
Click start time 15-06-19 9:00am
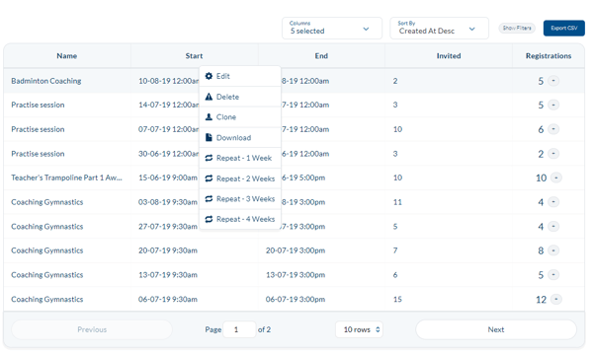pyautogui.click(x=168, y=177)
